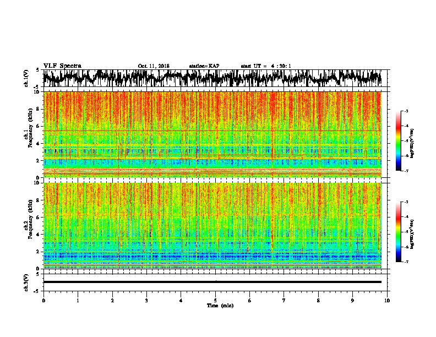Click inside the ch.2 spectrogram panel
This screenshot has height=337, width=436.
pos(212,226)
